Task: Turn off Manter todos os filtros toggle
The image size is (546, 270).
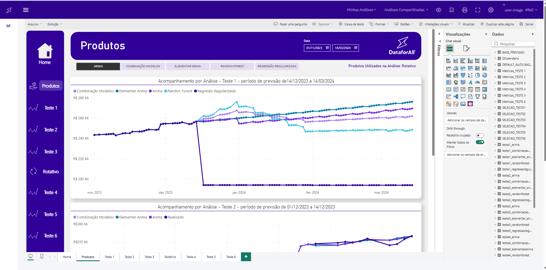Action: click(480, 142)
